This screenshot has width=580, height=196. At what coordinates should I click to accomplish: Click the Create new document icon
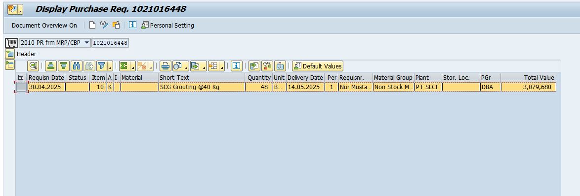click(92, 25)
